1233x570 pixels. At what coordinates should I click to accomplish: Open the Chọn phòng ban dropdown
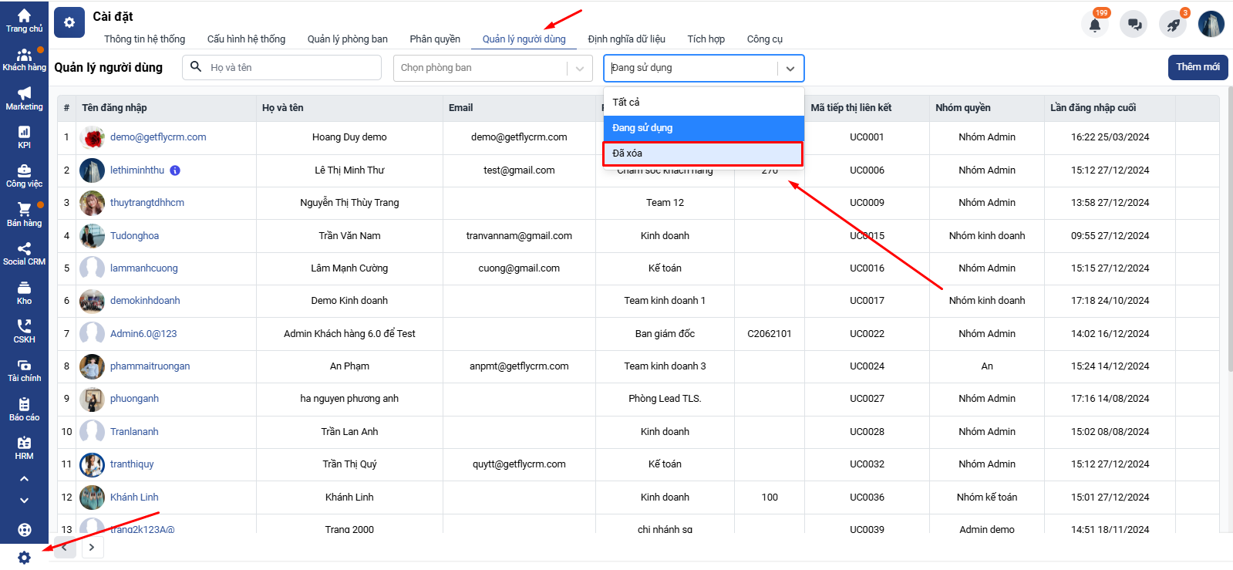[492, 68]
